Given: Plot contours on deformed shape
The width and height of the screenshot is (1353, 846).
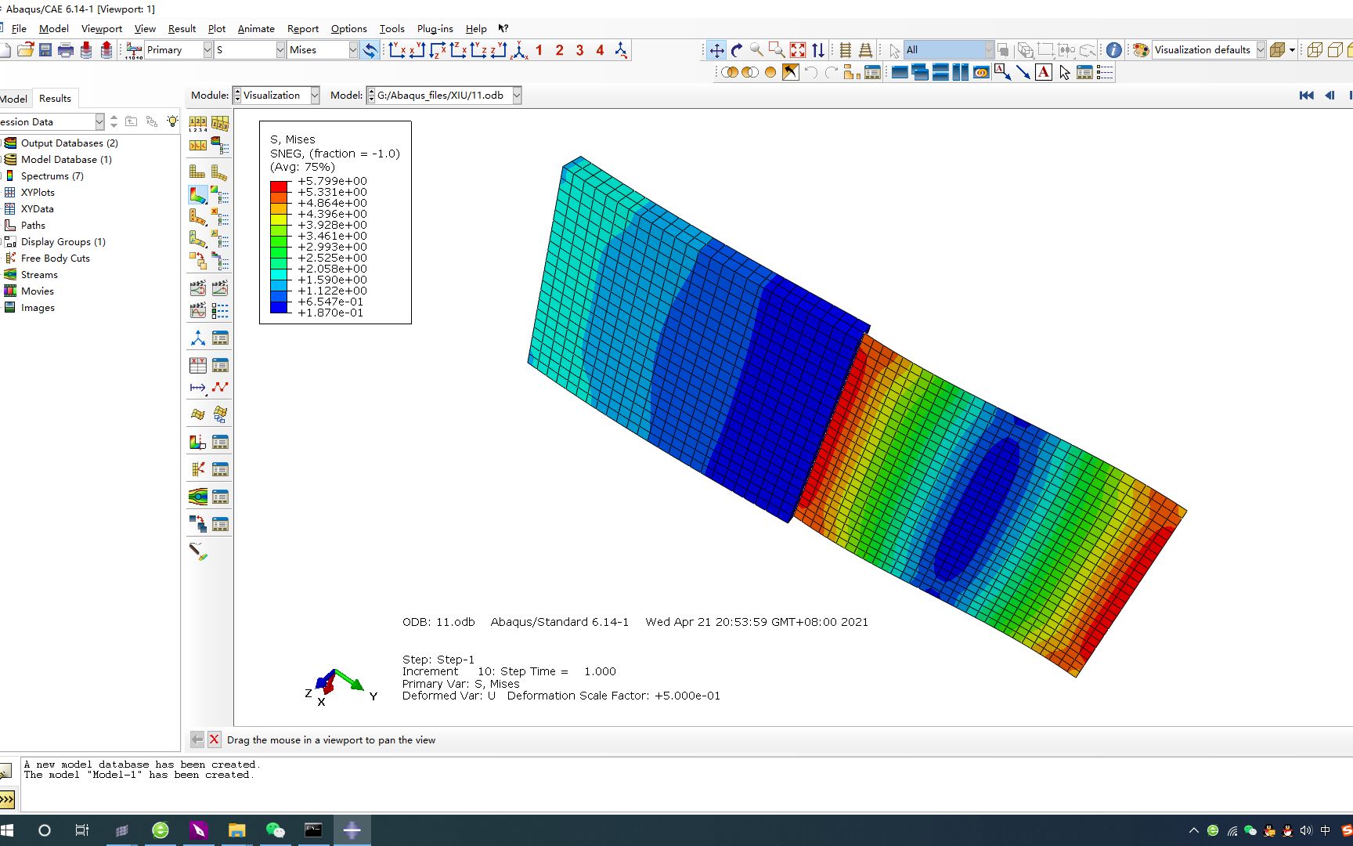Looking at the screenshot, I should tap(196, 194).
